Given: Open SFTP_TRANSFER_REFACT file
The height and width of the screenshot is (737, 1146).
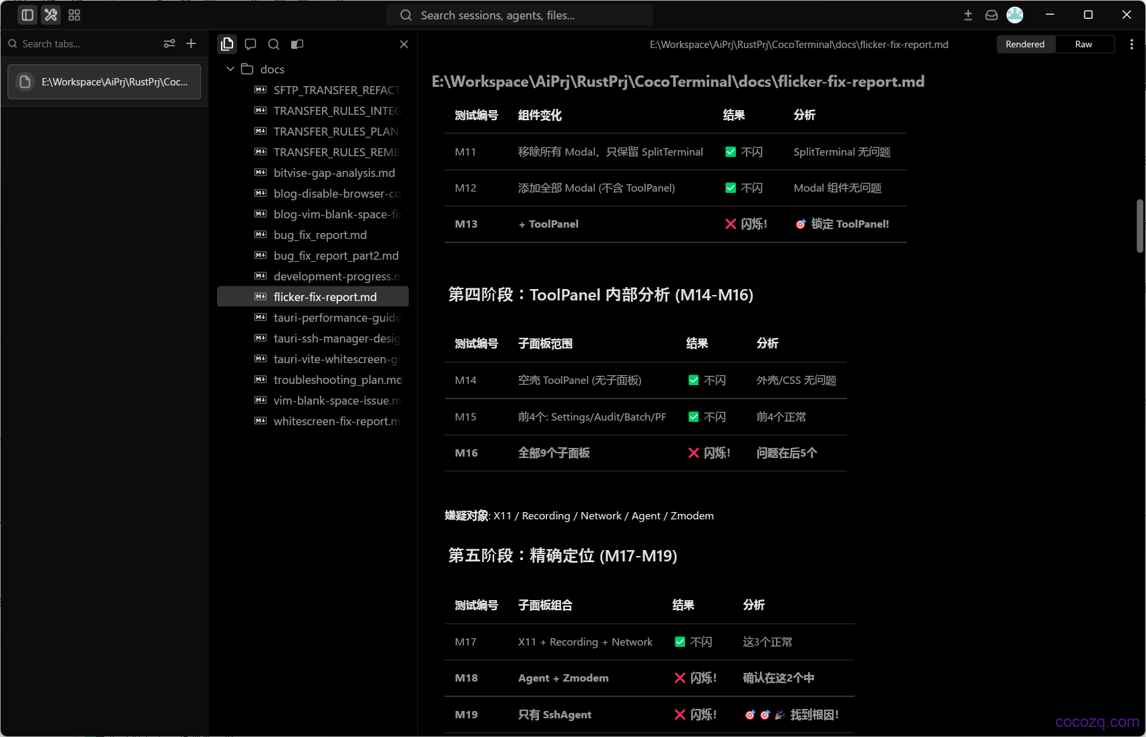Looking at the screenshot, I should 313,89.
